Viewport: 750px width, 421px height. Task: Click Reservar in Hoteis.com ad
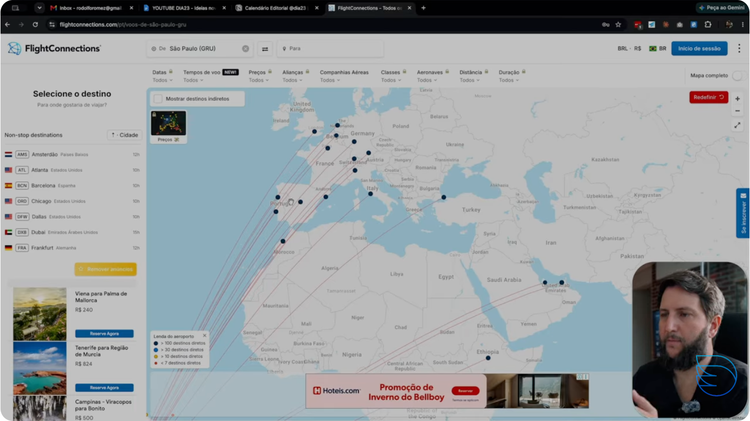(465, 391)
